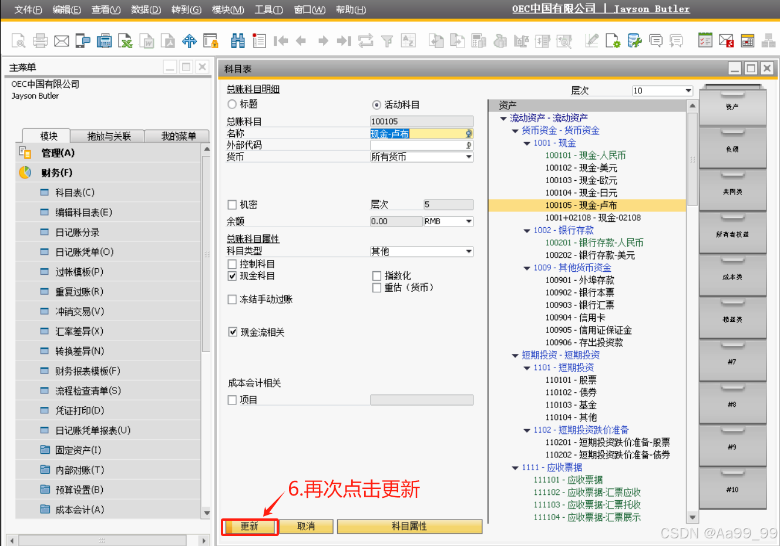Open the 帮助(H) menu
Viewport: 780px width, 546px height.
click(x=351, y=9)
